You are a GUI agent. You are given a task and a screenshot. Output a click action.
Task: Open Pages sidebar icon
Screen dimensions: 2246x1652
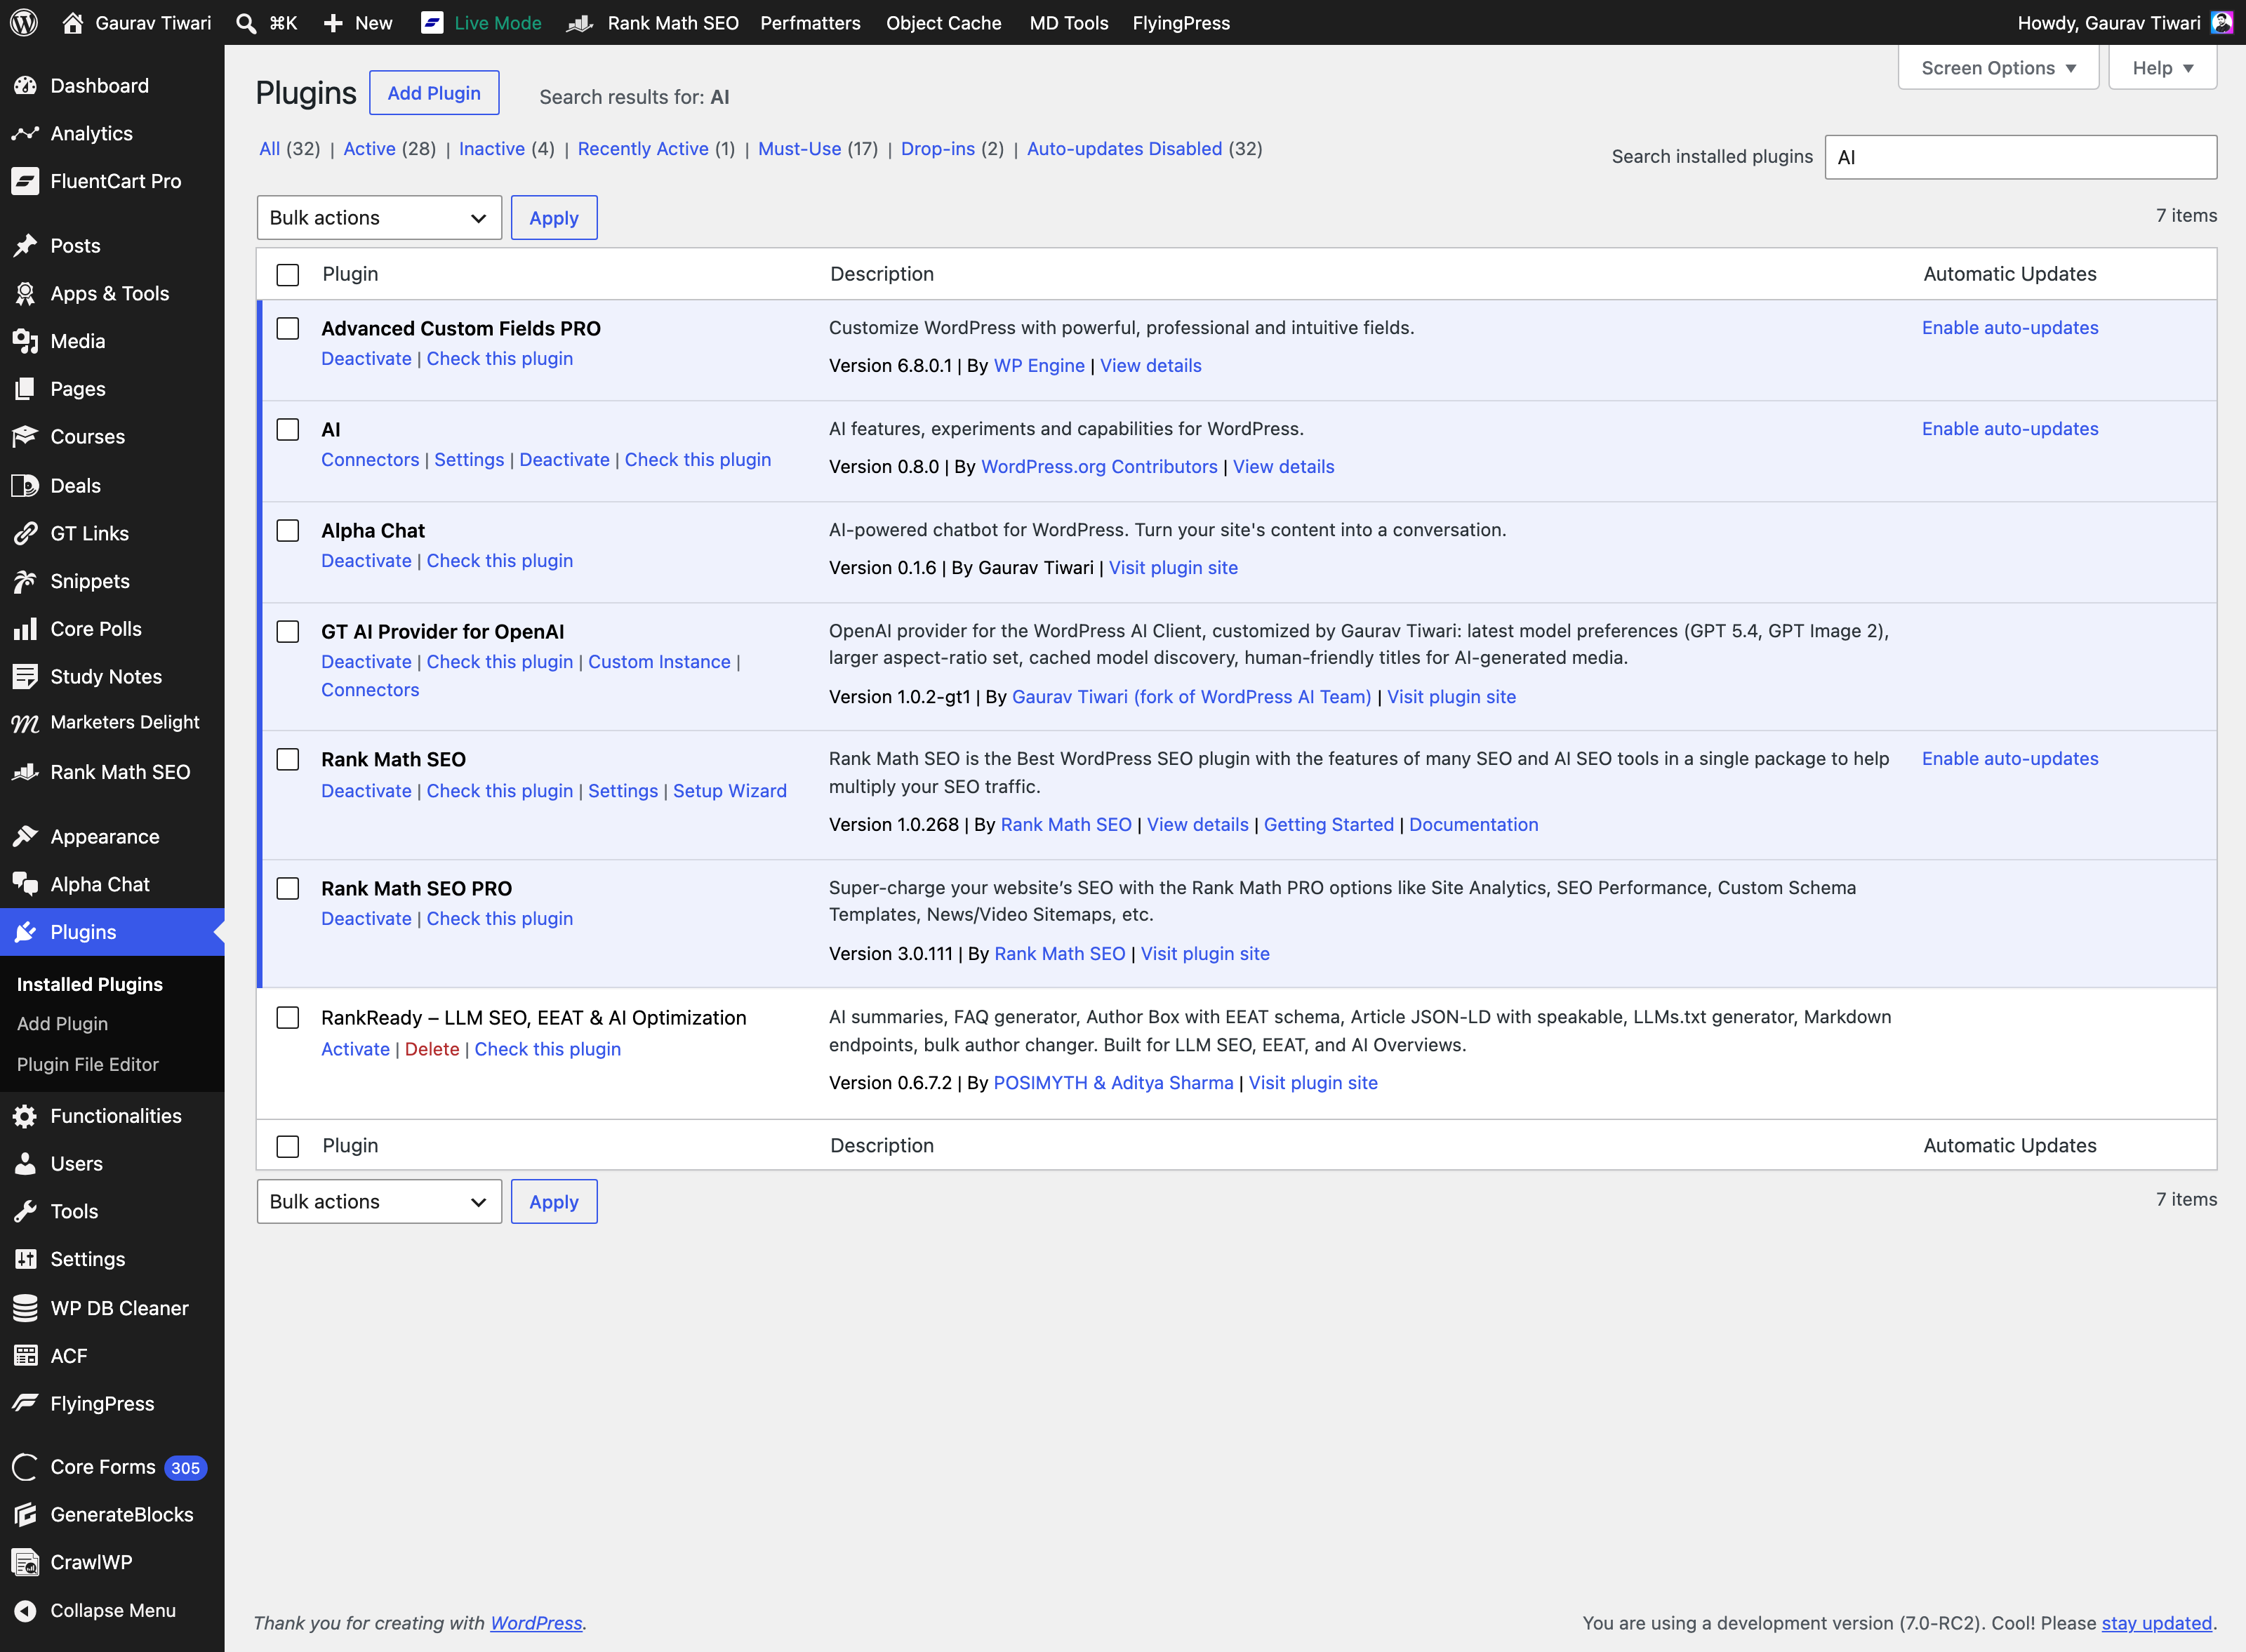click(25, 389)
